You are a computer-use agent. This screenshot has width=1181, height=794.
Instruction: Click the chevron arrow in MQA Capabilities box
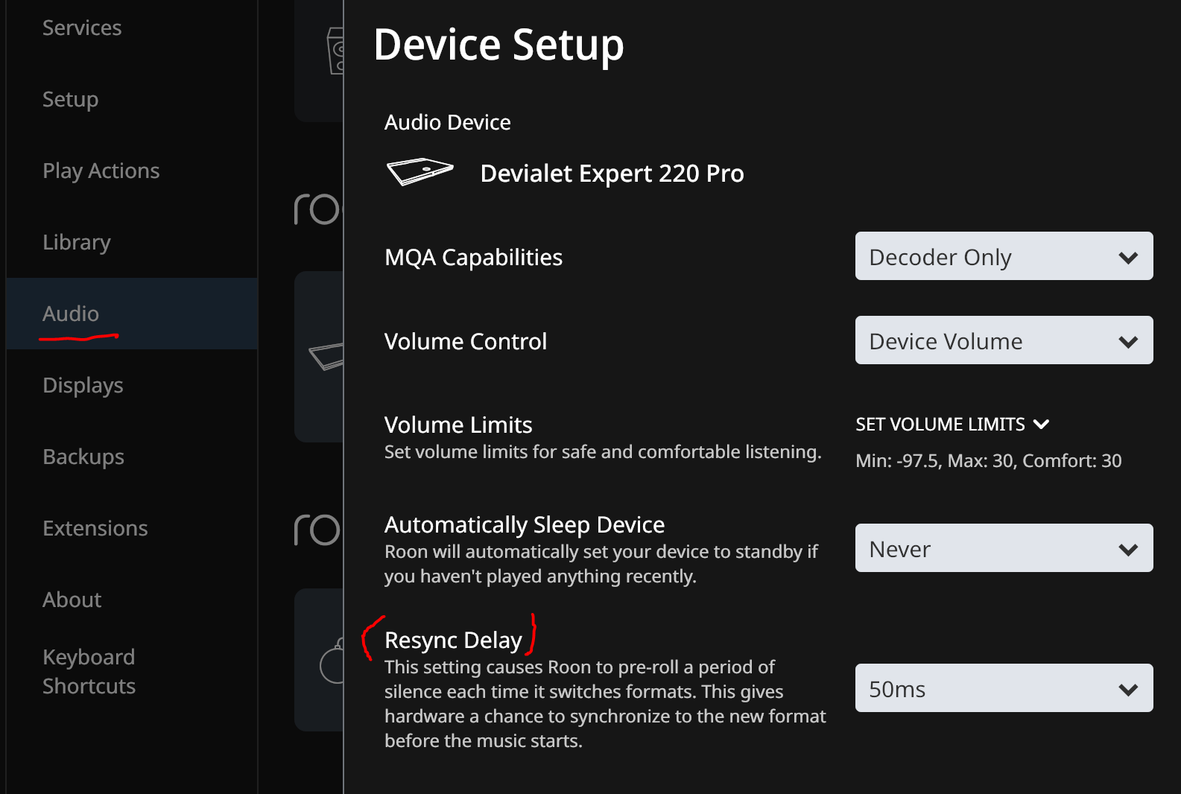[1128, 258]
